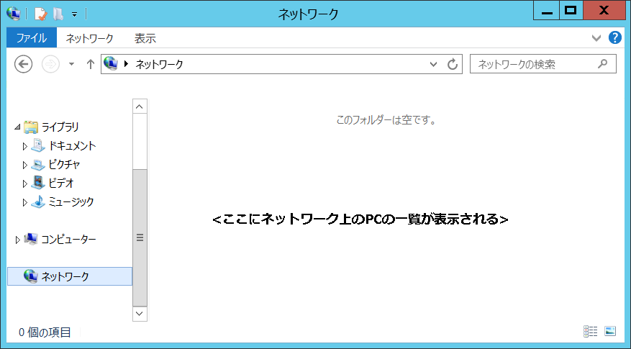Image resolution: width=631 pixels, height=349 pixels.
Task: Open the Customize Quick Access Toolbar dropdown
Action: (x=74, y=14)
